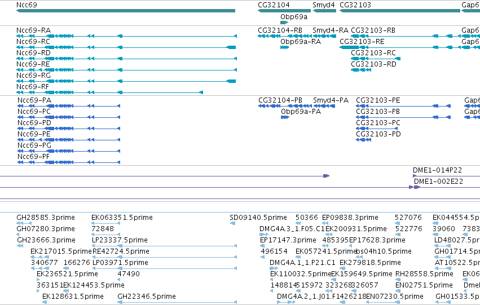Select feature labeled 166276

point(77,263)
